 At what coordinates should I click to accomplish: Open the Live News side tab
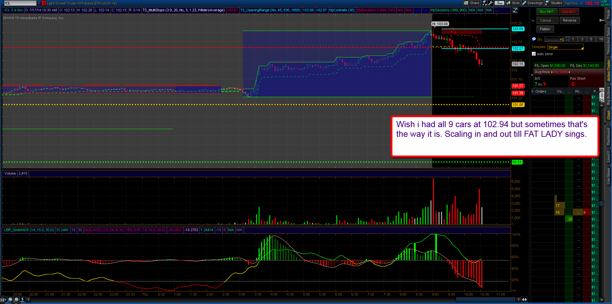click(608, 176)
